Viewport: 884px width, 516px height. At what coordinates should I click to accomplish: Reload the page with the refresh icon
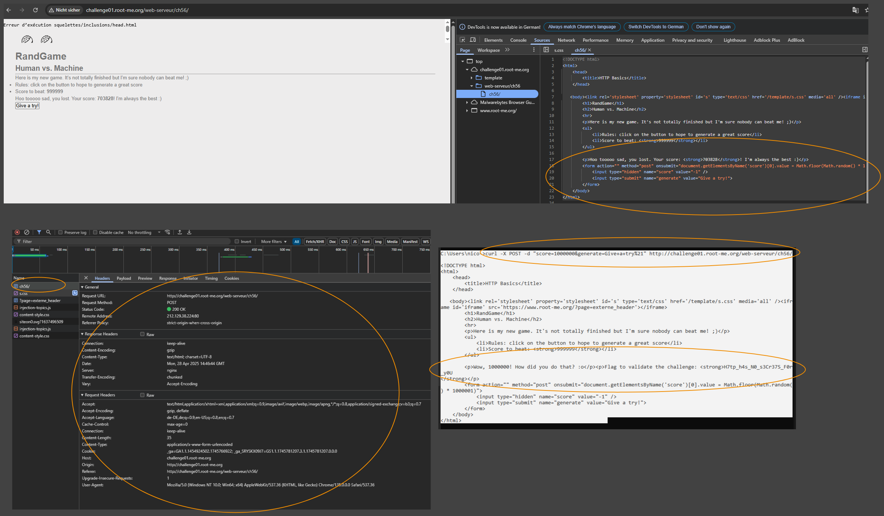(x=35, y=10)
